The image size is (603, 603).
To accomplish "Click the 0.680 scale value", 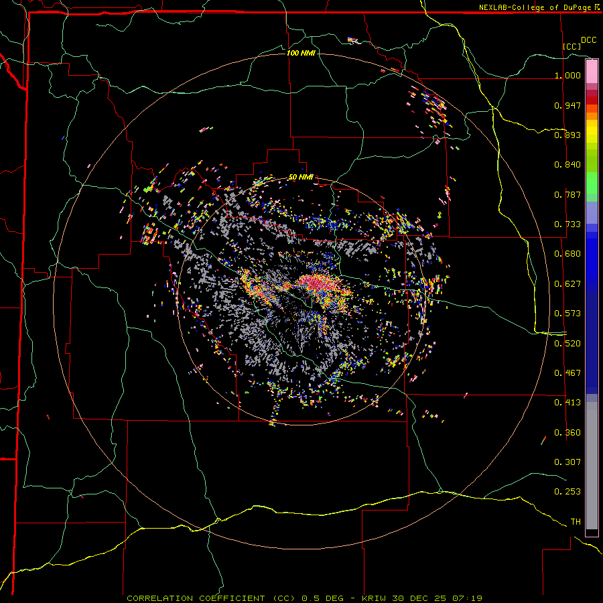I will tap(567, 254).
